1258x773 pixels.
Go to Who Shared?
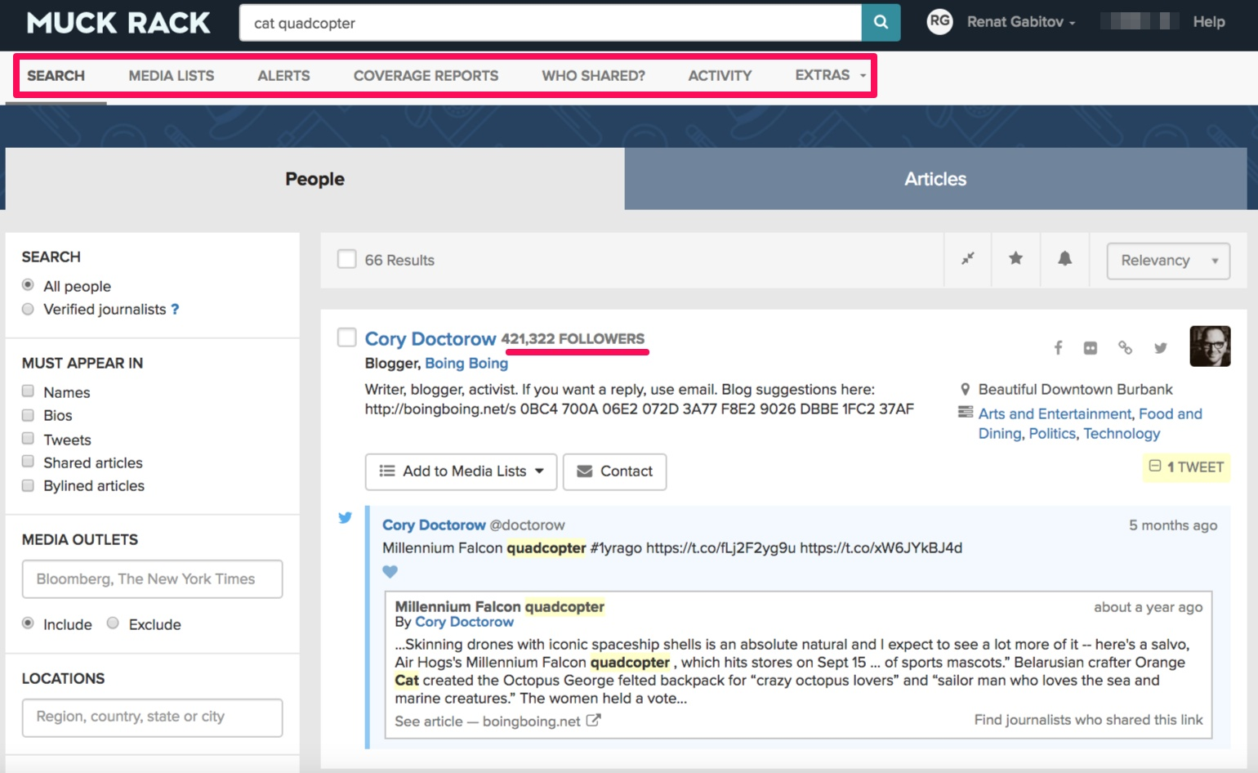(593, 75)
